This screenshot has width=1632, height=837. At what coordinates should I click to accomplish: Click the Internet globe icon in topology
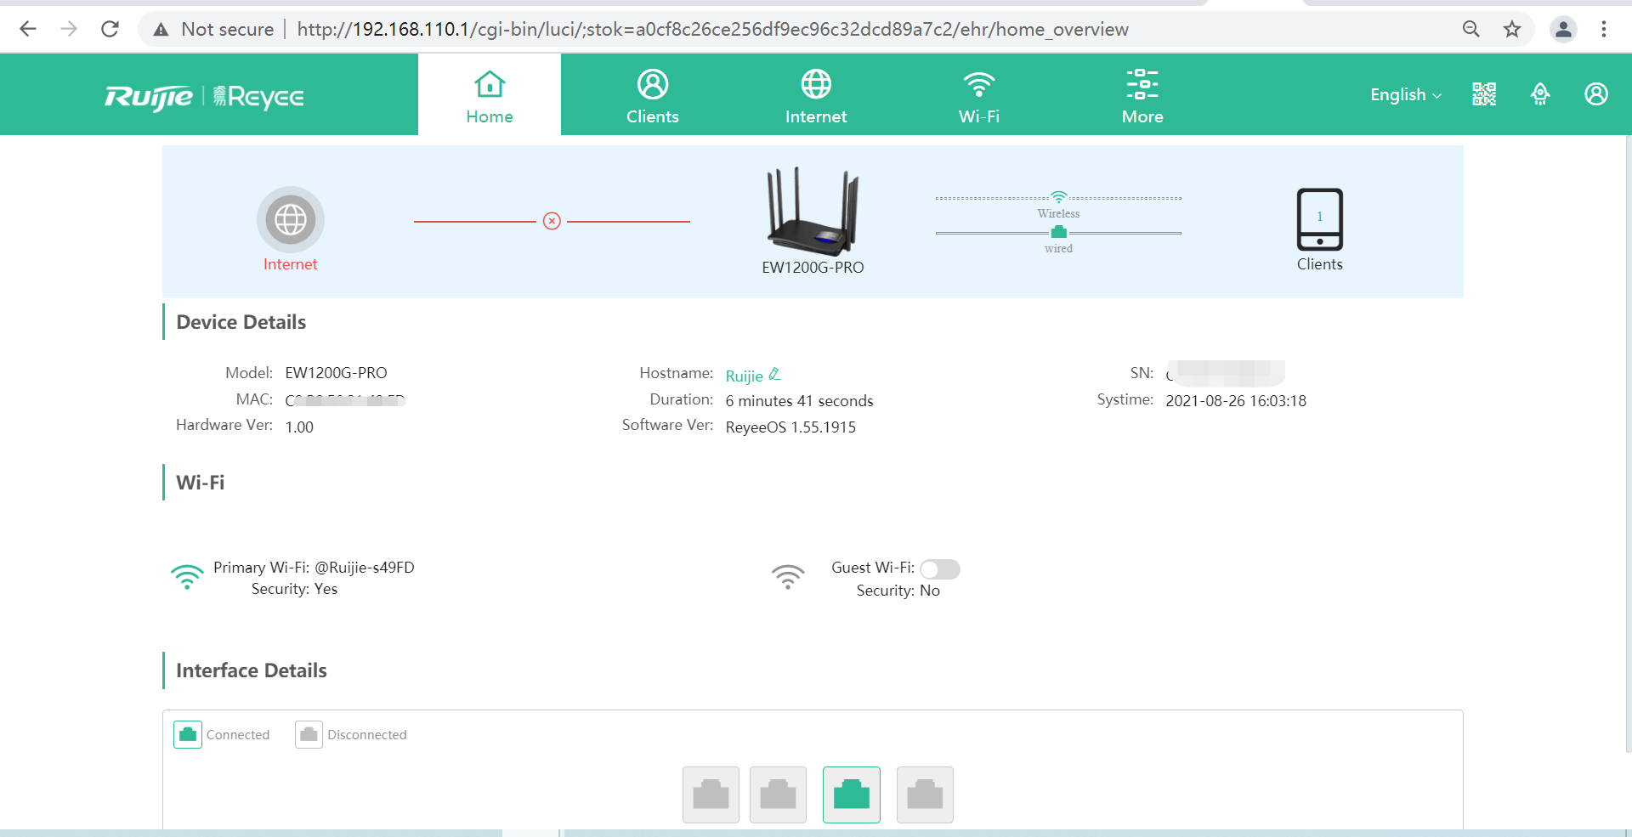tap(291, 219)
